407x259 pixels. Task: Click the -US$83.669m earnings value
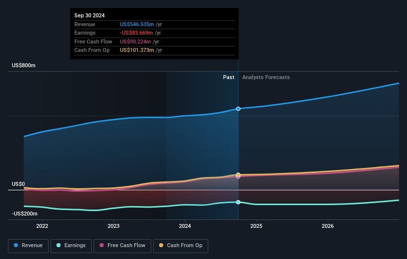(x=136, y=33)
